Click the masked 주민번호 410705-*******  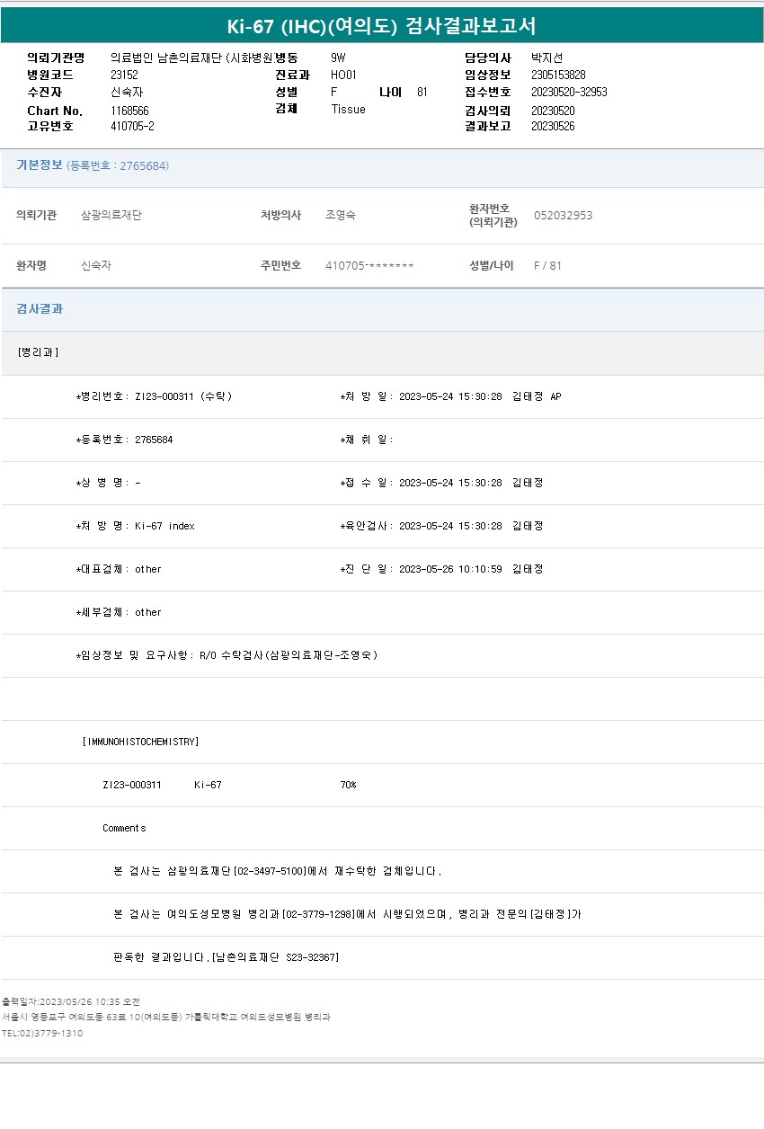[369, 266]
